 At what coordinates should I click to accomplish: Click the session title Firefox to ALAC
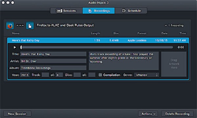(x=65, y=25)
